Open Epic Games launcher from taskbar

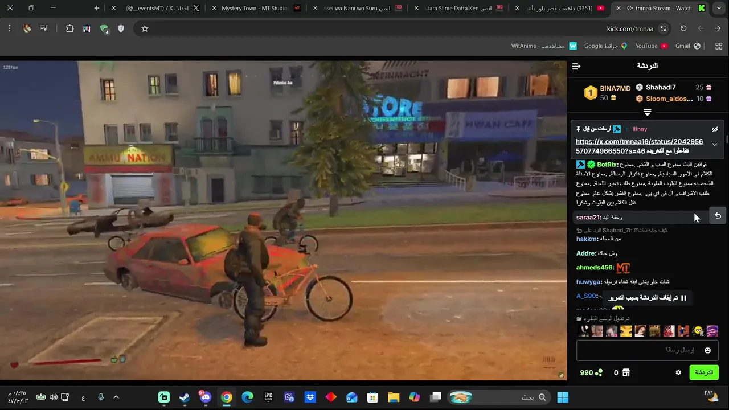tap(268, 397)
